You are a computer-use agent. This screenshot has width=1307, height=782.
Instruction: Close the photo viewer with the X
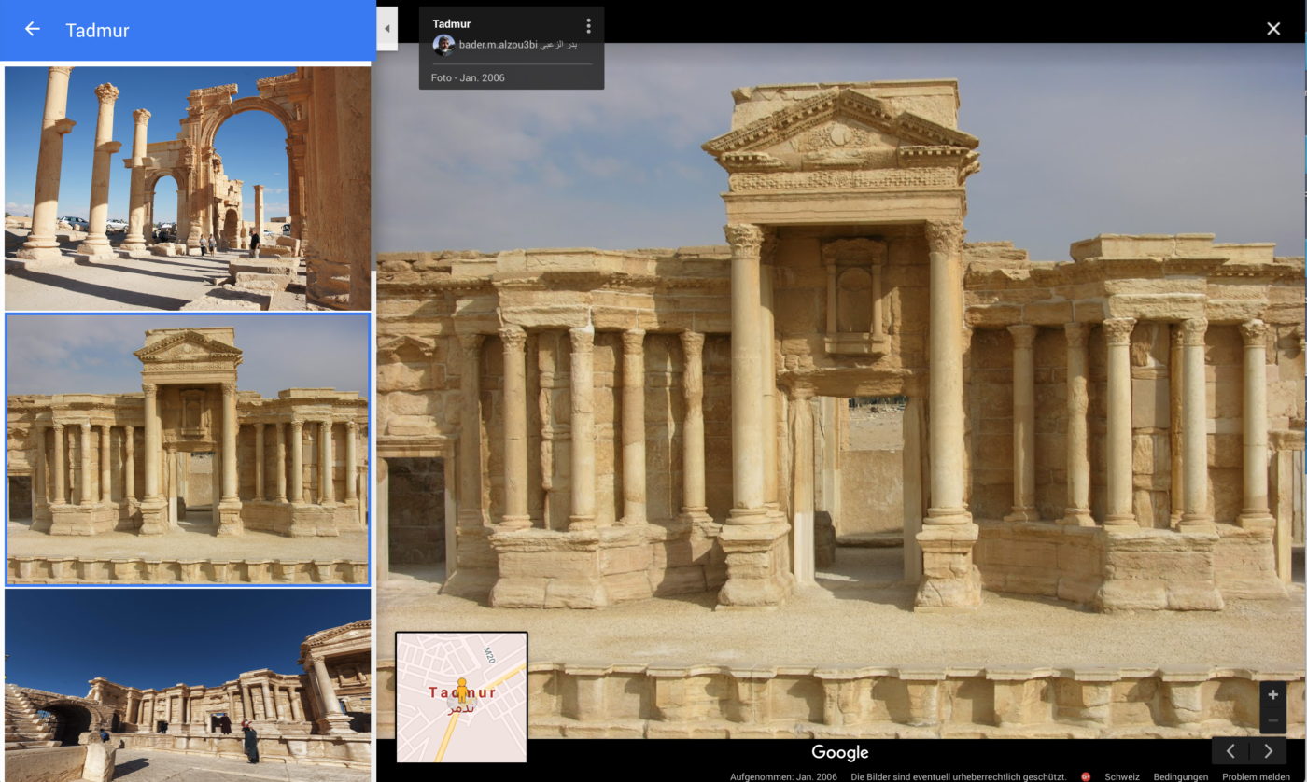click(x=1272, y=29)
